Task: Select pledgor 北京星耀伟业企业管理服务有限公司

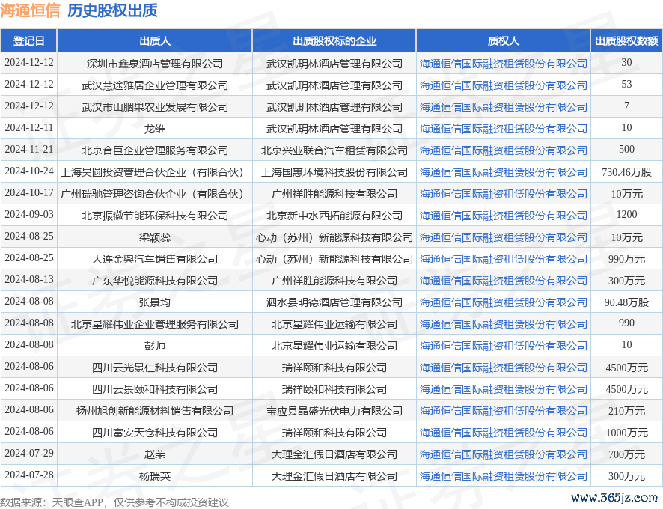Action: pyautogui.click(x=155, y=324)
